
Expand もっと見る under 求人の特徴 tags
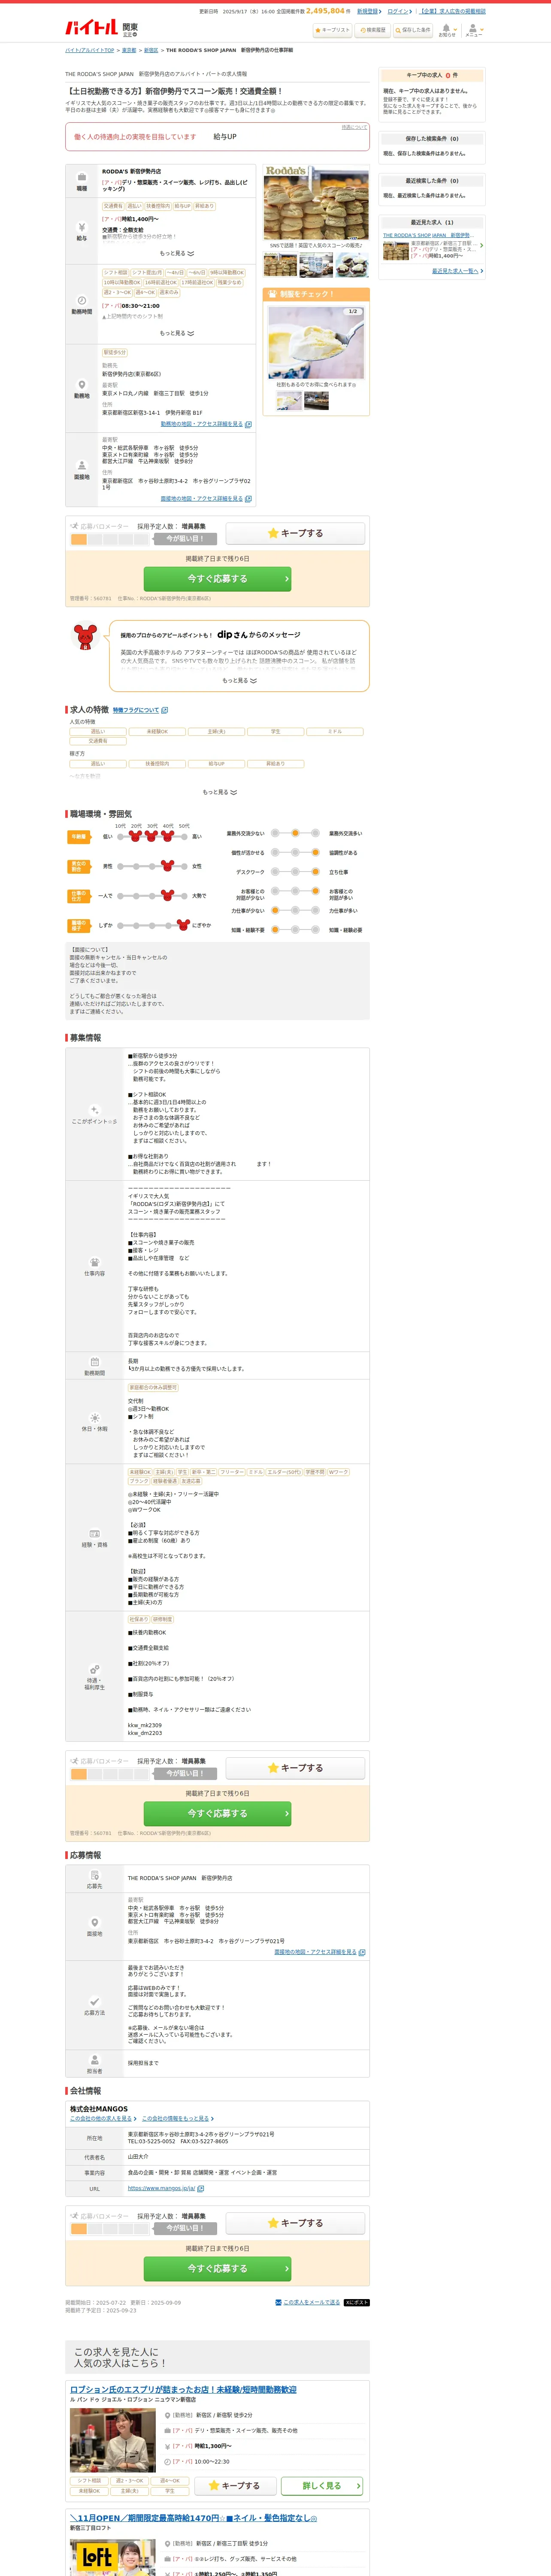click(x=220, y=792)
